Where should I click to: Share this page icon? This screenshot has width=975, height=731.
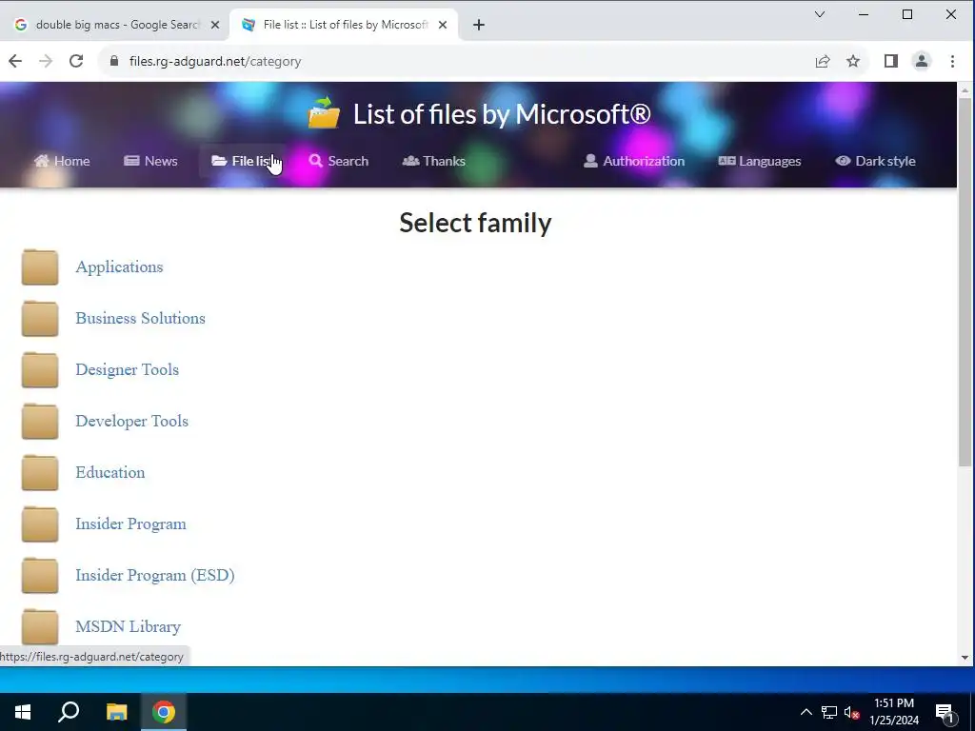pyautogui.click(x=823, y=61)
